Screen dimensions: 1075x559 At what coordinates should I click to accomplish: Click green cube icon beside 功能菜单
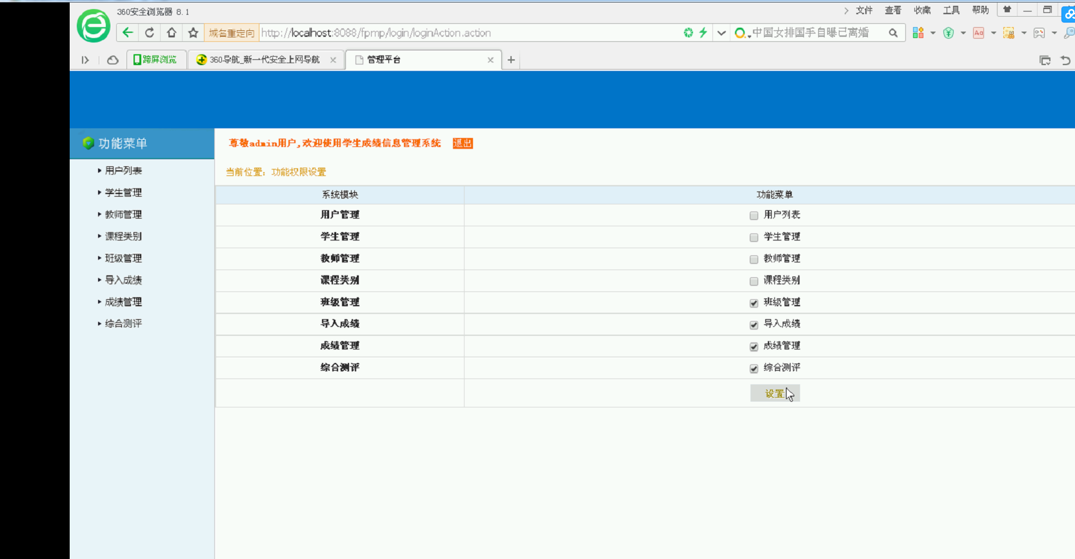[88, 143]
